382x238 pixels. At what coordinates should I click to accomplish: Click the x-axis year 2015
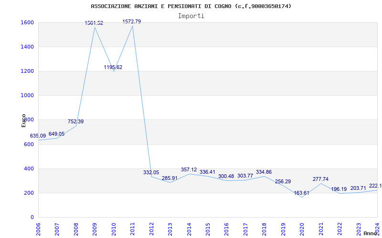(208, 229)
